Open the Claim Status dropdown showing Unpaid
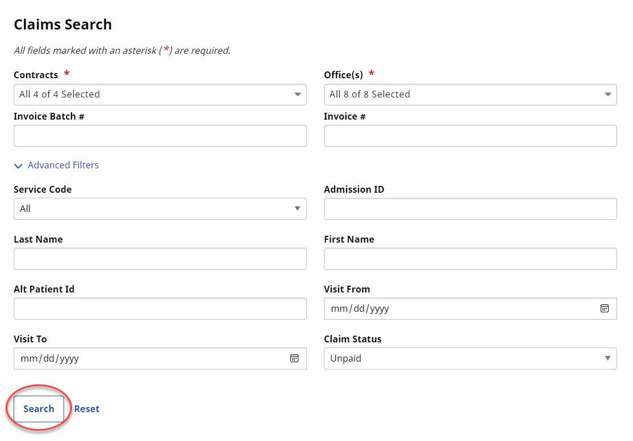This screenshot has width=633, height=441. coord(470,358)
